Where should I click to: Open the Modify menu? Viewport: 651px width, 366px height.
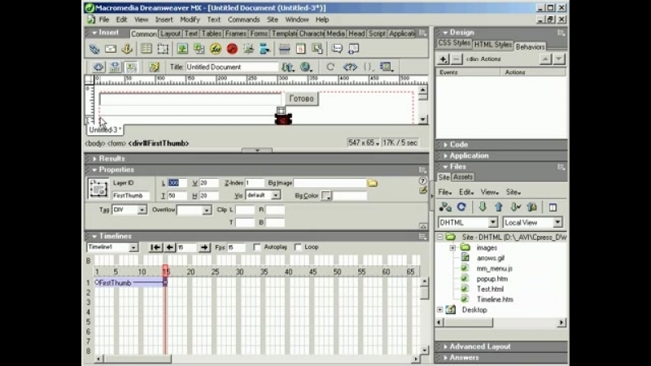pyautogui.click(x=190, y=20)
